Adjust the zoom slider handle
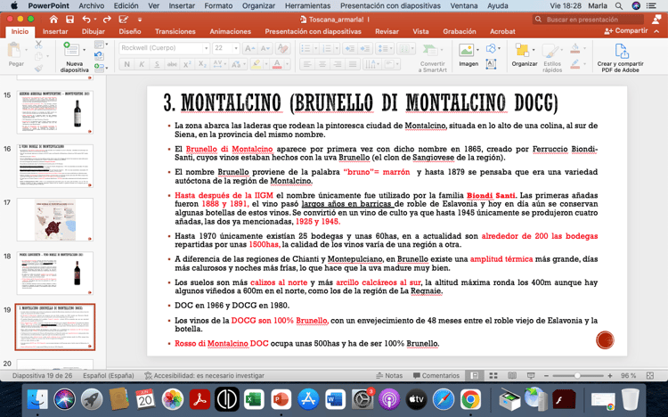 (577, 376)
